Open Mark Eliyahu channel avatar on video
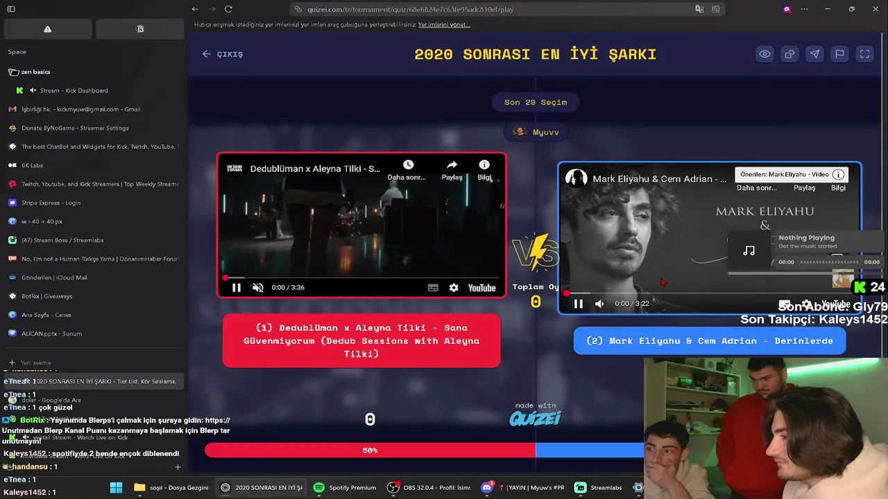888x499 pixels. 576,179
